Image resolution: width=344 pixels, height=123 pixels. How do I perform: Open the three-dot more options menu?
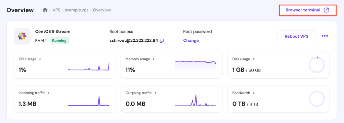click(325, 36)
